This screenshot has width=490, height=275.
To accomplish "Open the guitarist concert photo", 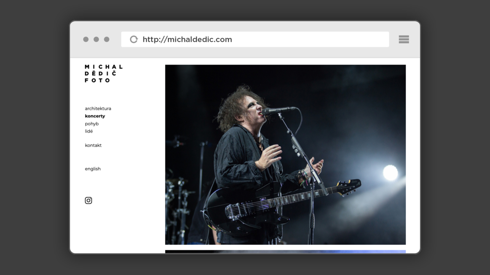I will coord(285,154).
